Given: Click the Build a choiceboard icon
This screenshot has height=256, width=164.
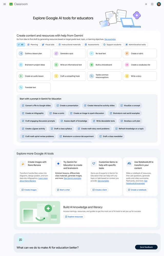Looking at the screenshot, I should pyautogui.click(x=91, y=65).
